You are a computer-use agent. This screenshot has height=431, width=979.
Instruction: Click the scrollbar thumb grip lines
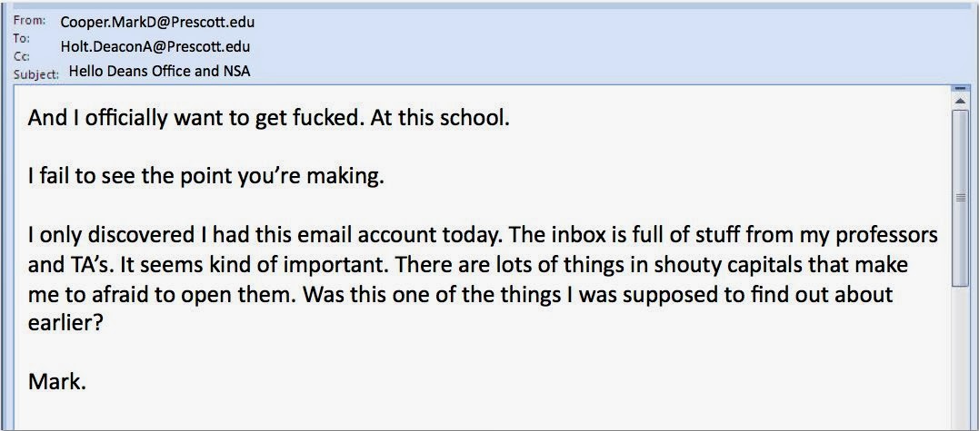click(961, 196)
